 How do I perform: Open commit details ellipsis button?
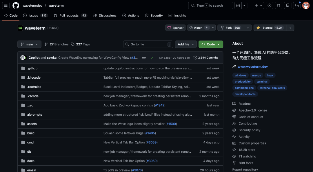coord(144,58)
